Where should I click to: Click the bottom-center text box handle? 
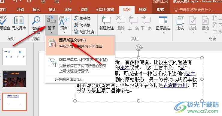coord(138,101)
